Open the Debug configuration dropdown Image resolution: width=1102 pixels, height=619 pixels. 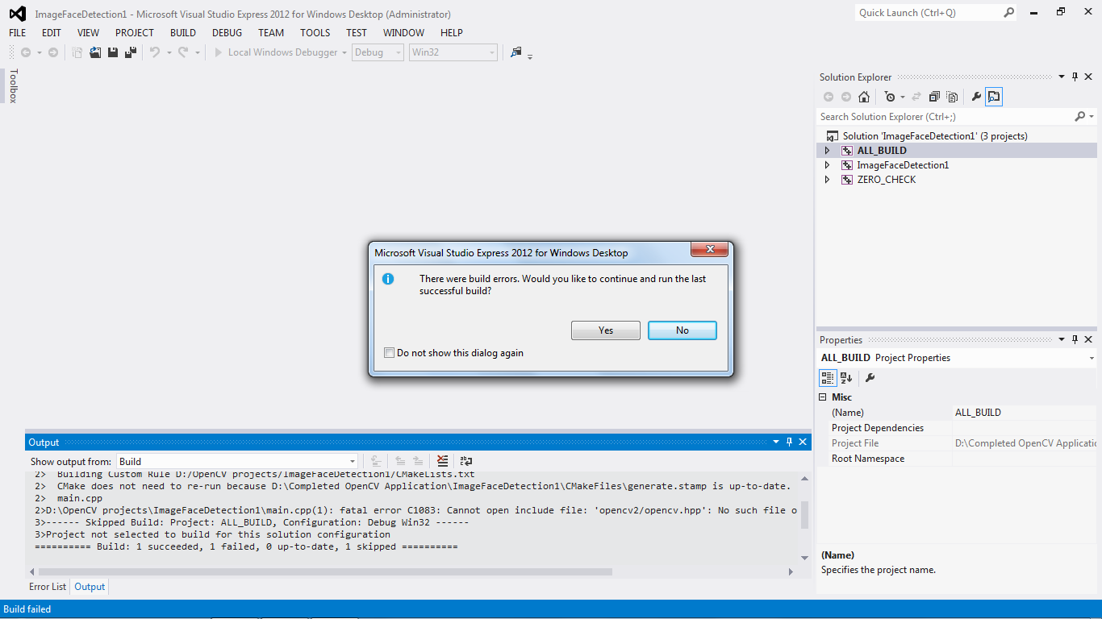pos(378,52)
